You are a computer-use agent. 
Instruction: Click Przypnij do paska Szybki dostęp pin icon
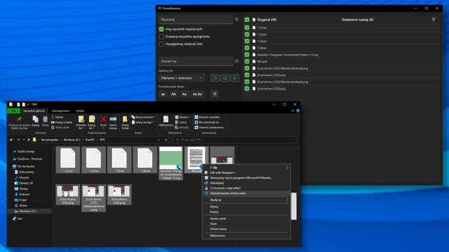tap(19, 119)
